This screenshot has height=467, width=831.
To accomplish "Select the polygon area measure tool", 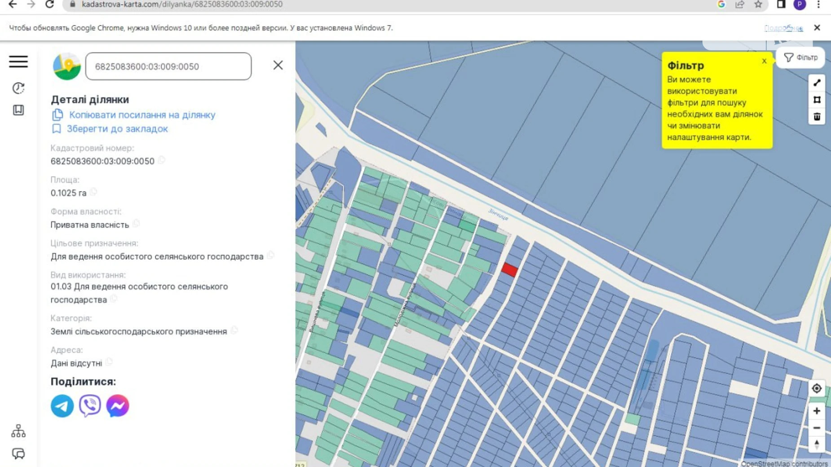I will (x=817, y=100).
